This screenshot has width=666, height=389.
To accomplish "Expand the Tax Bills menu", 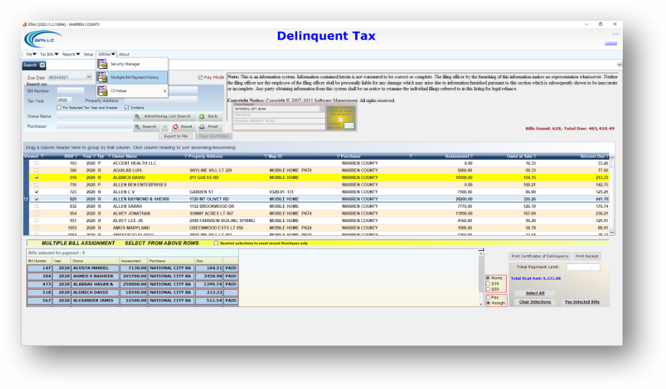I will click(x=49, y=54).
